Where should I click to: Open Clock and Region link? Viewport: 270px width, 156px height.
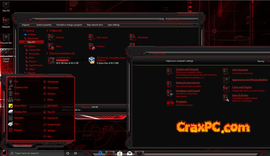point(242,87)
